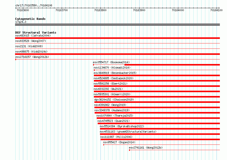Click the red bar under nsv4531163
Image resolution: width=227 pixels, height=160 pixels.
click(x=160, y=134)
